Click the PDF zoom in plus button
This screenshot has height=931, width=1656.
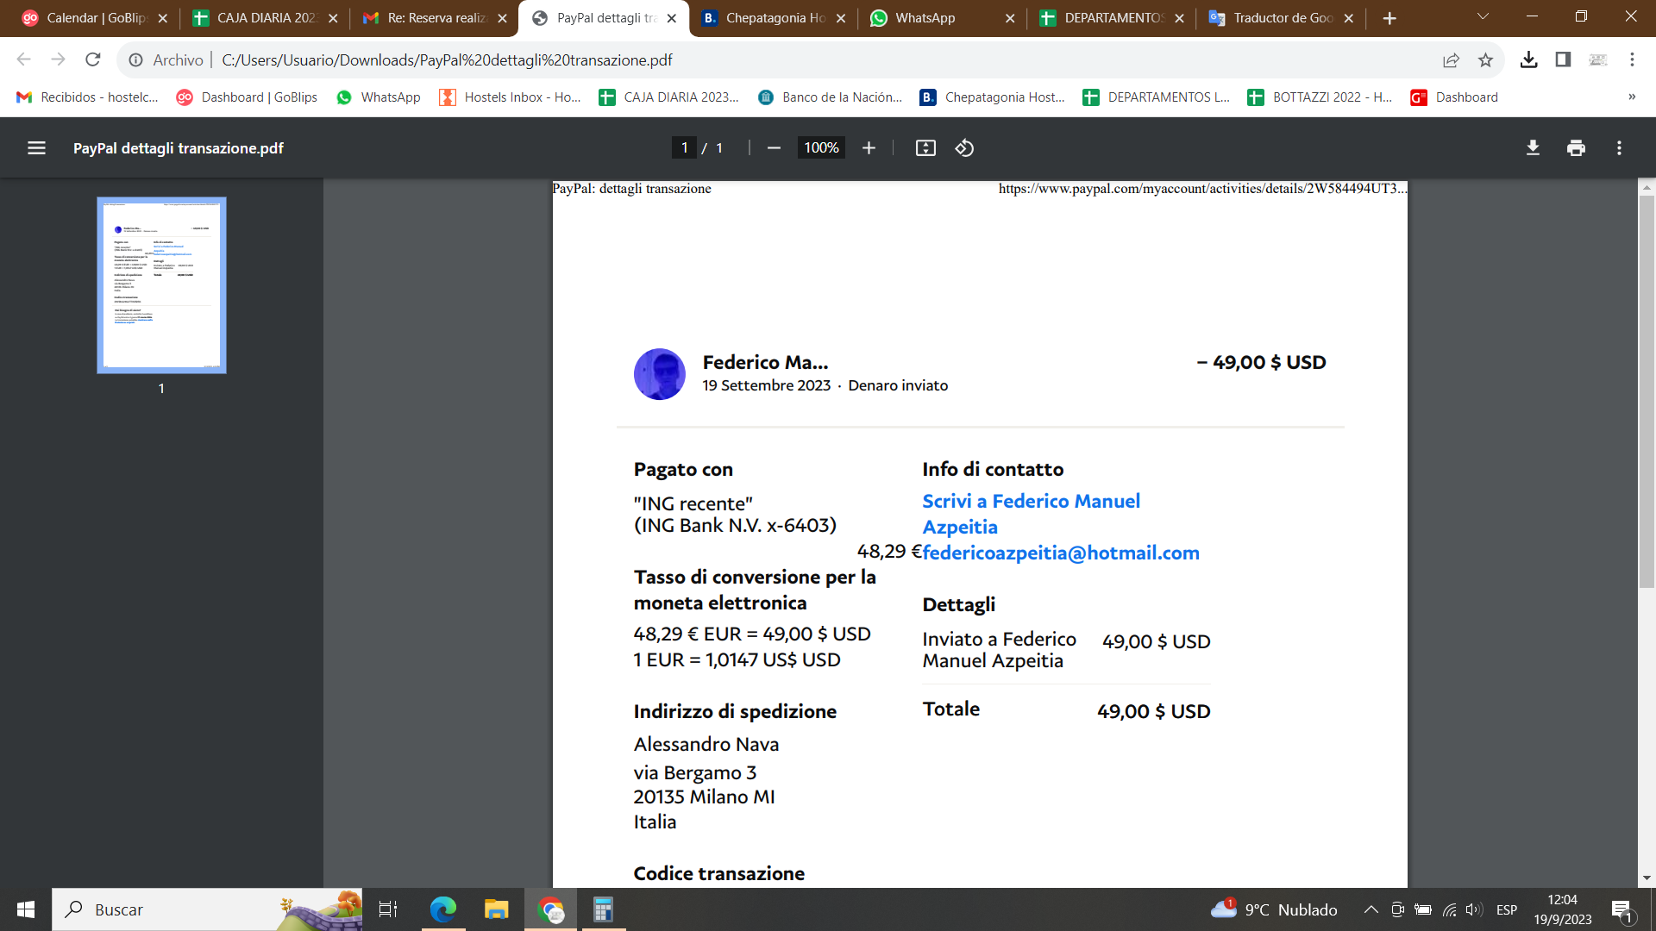pos(869,148)
